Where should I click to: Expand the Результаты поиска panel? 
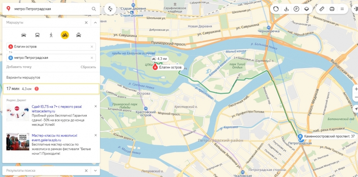[96, 171]
